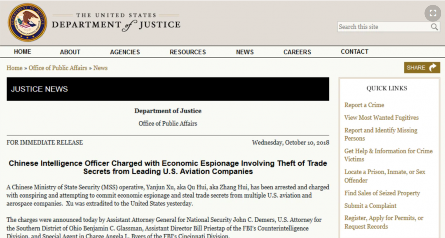The height and width of the screenshot is (238, 445).
Task: Open the NEWS menu item
Action: coord(245,52)
